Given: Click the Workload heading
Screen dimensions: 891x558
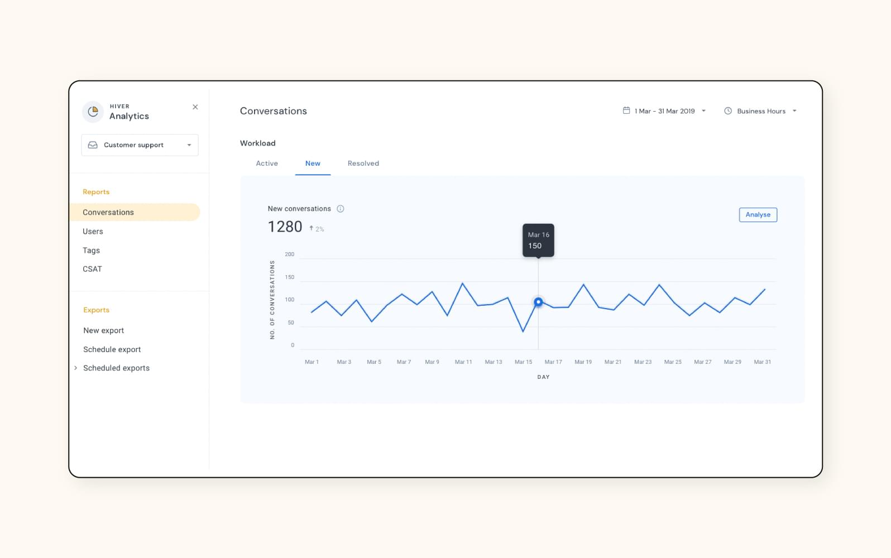Looking at the screenshot, I should pyautogui.click(x=258, y=143).
